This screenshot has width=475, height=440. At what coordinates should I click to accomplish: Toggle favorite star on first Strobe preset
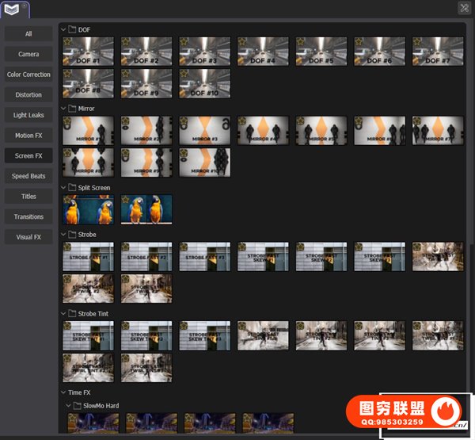67,247
